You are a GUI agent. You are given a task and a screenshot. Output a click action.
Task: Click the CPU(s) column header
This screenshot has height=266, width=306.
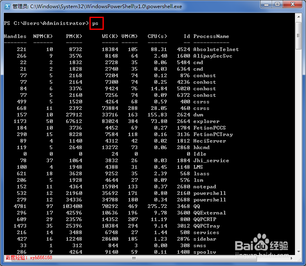(x=157, y=36)
